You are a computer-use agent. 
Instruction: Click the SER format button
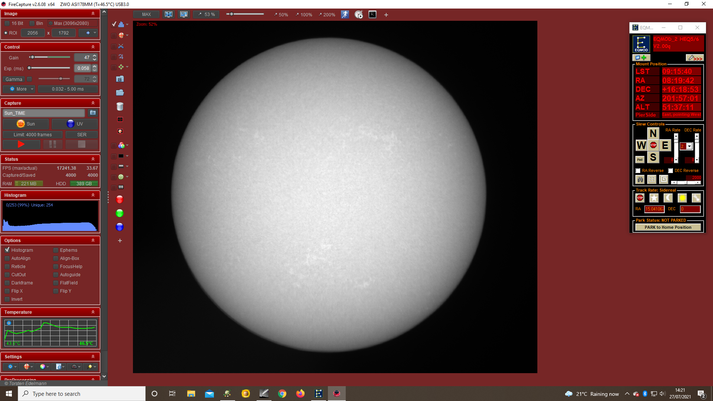point(82,135)
